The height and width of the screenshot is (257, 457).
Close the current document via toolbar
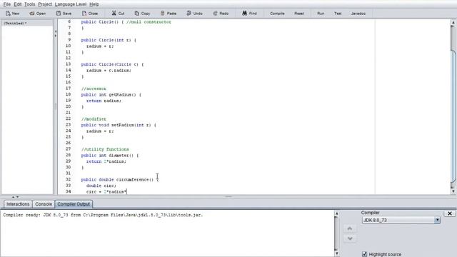(x=90, y=14)
